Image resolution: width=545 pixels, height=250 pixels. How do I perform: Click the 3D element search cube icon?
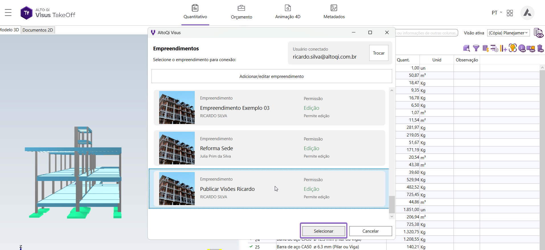pyautogui.click(x=466, y=48)
